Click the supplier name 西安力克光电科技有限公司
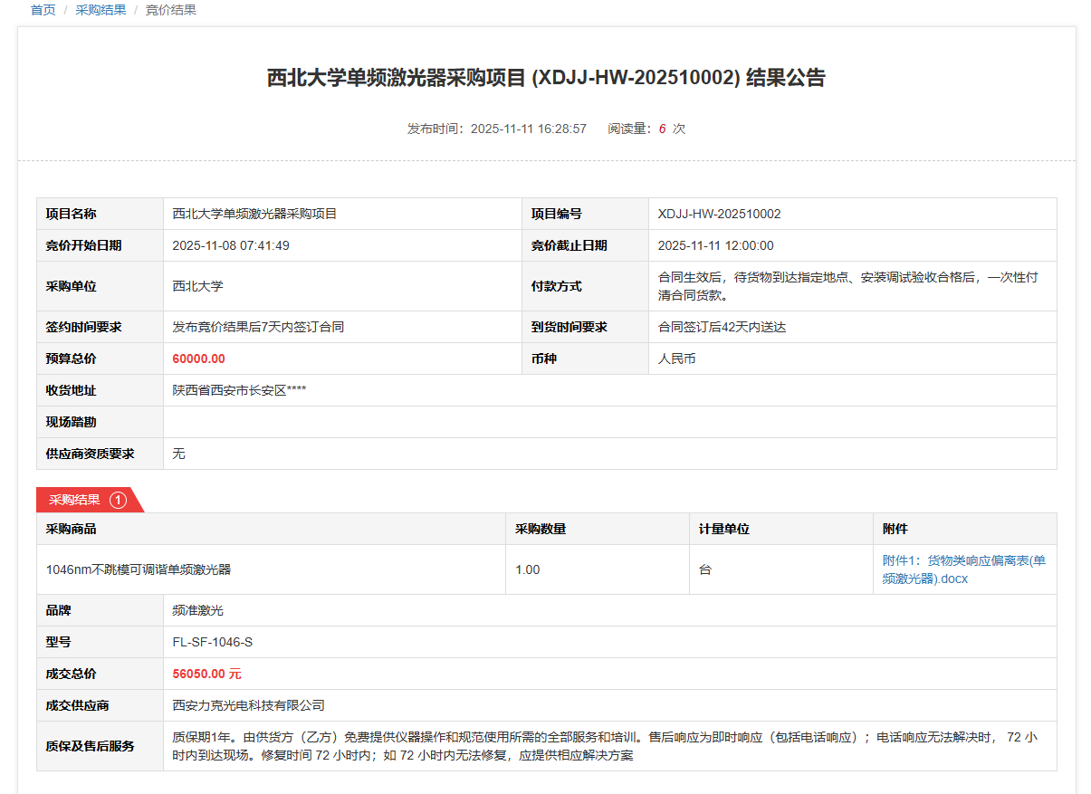Screen dimensions: 1091x794 (248, 705)
